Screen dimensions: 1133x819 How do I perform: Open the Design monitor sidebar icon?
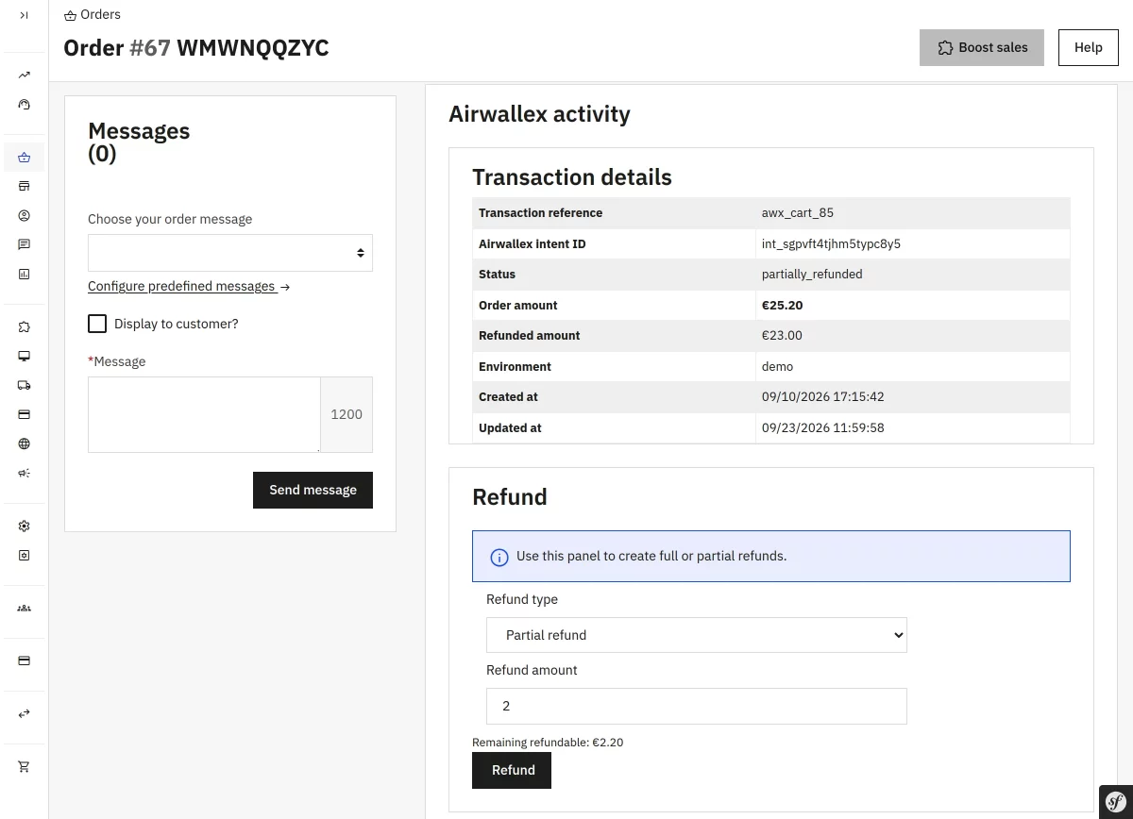tap(24, 357)
